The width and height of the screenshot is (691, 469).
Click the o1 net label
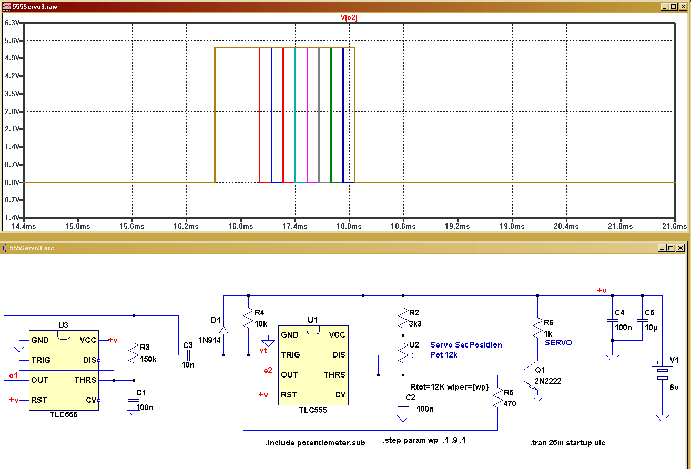14,375
